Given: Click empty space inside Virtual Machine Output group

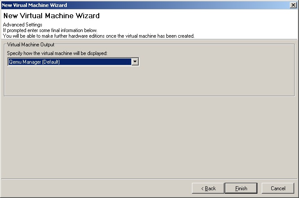Looking at the screenshot, I should [147, 82].
